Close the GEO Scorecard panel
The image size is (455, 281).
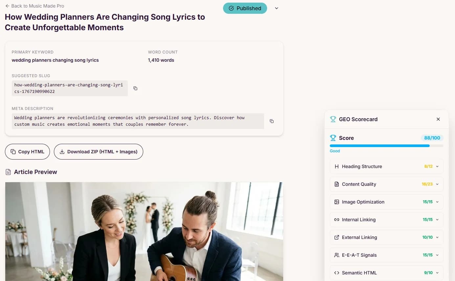click(x=438, y=119)
